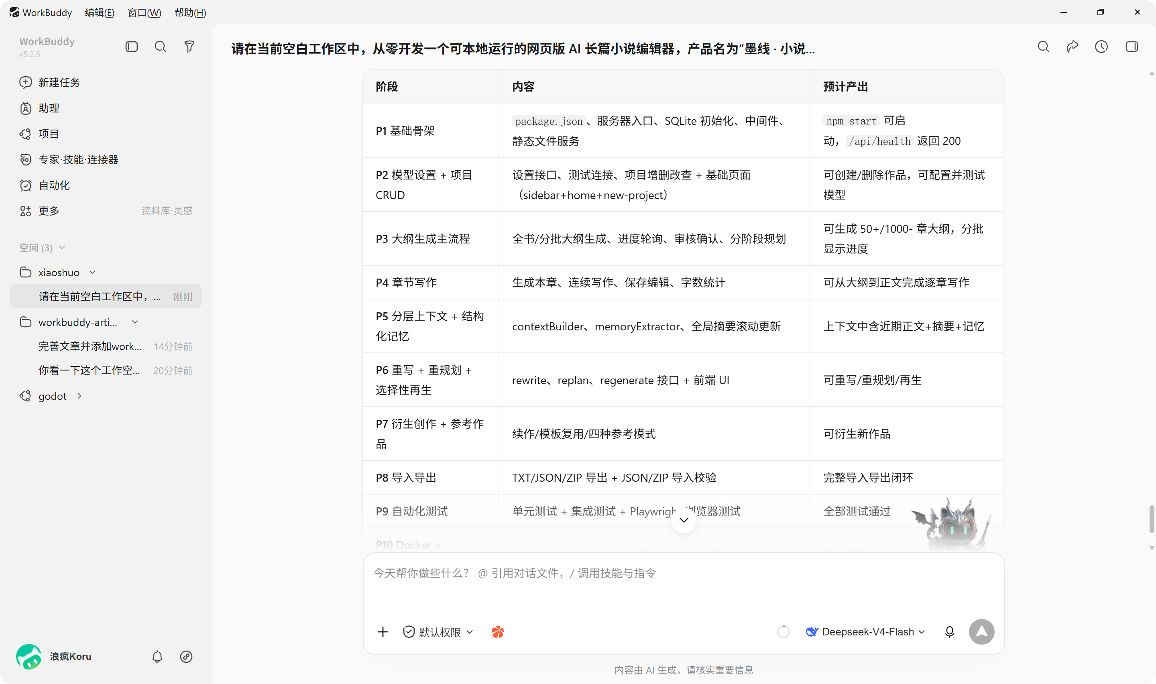Click the godot project icon
Screen dimensions: 1156x684
(x=25, y=396)
